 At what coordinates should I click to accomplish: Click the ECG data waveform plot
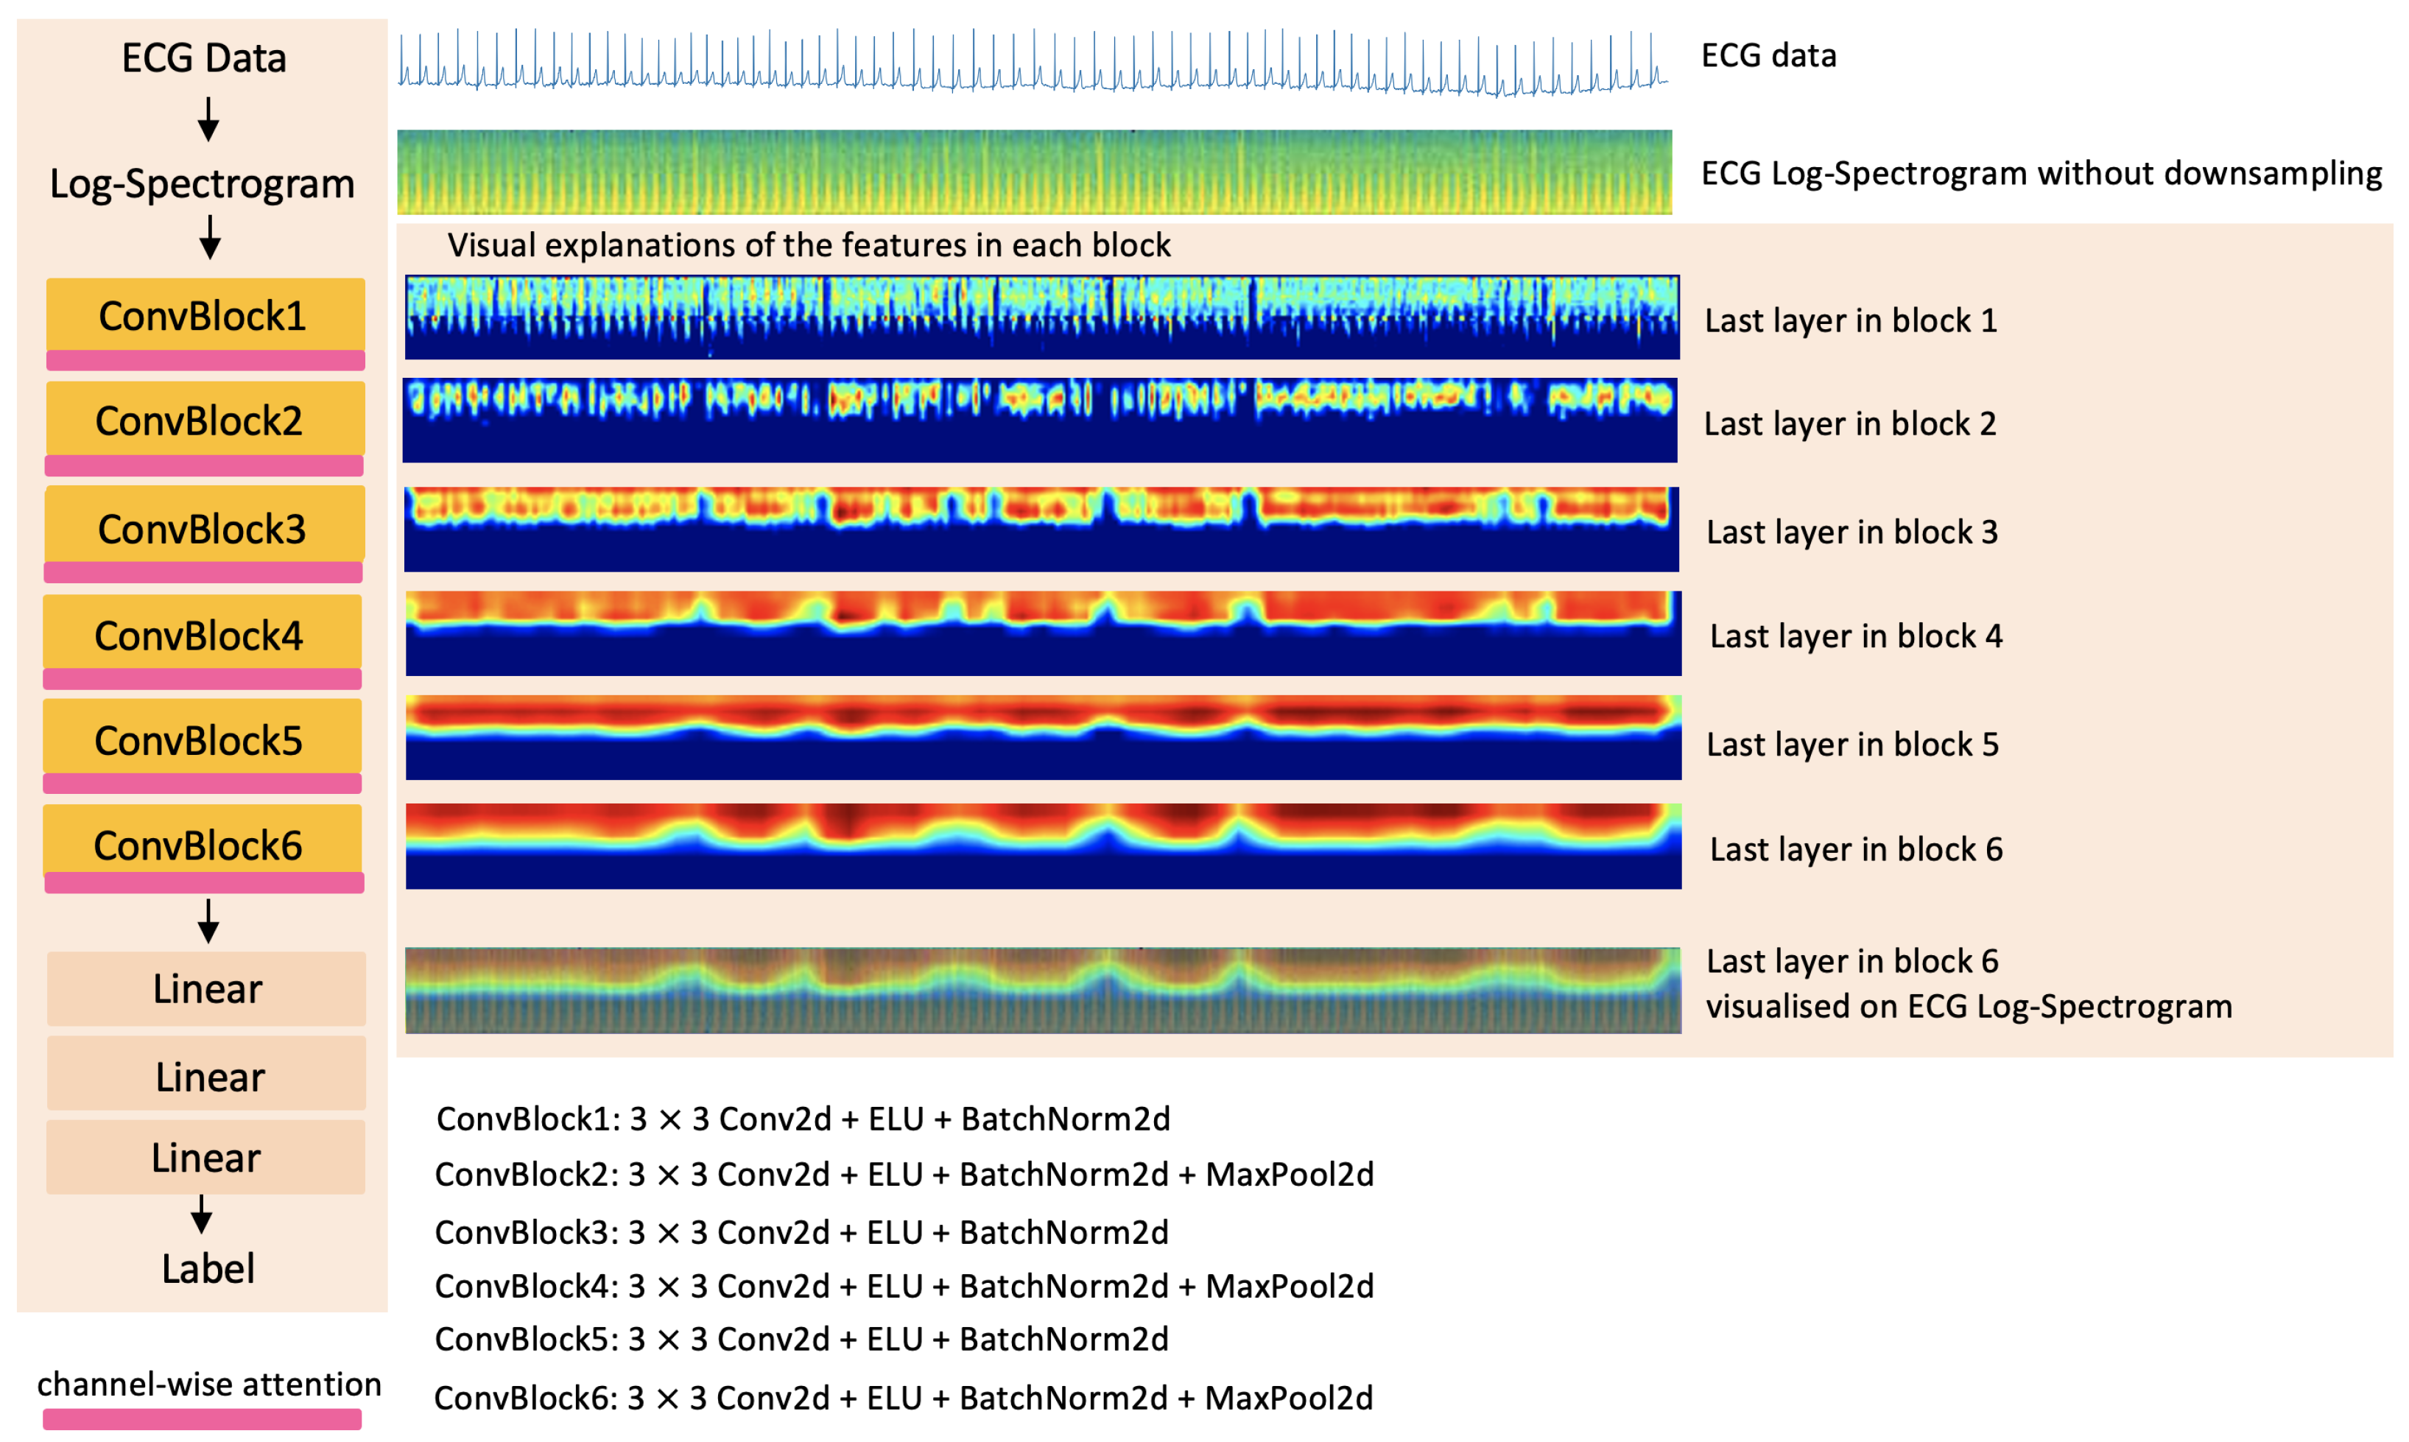click(x=1032, y=60)
